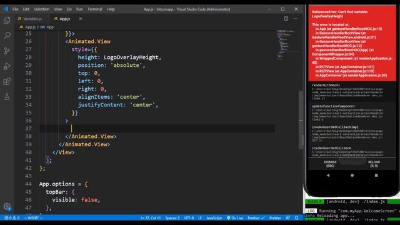Image resolution: width=400 pixels, height=225 pixels.
Task: Change LF end of line sequence
Action: coord(200,218)
